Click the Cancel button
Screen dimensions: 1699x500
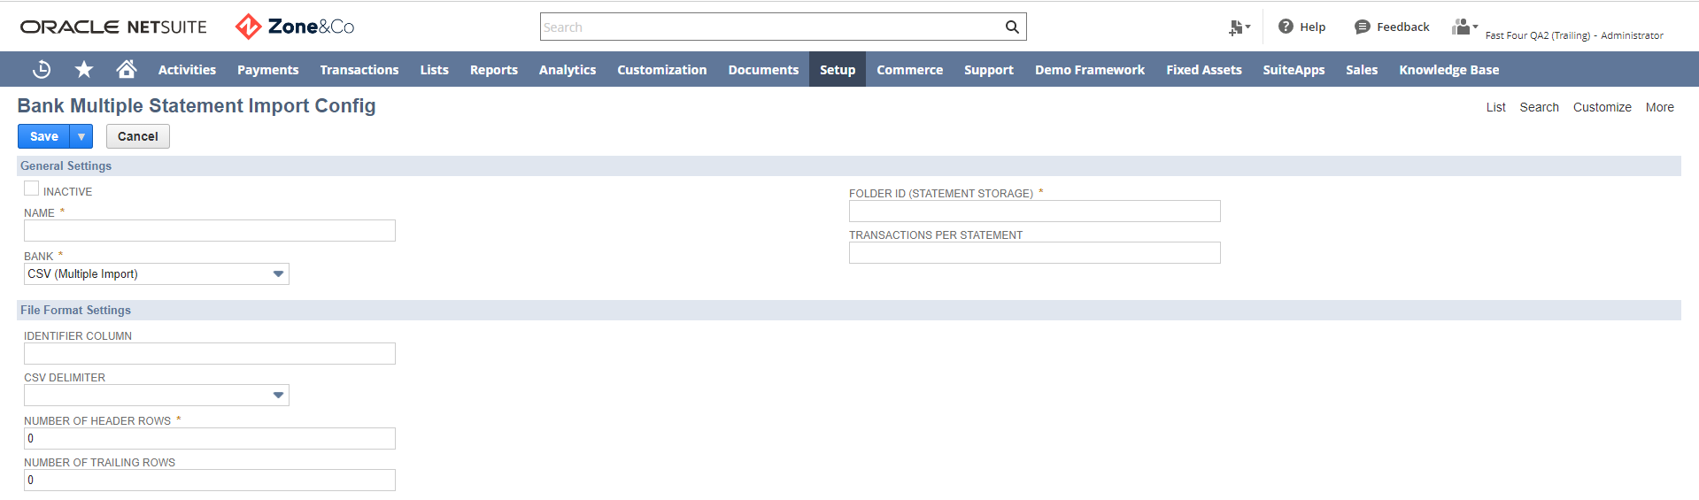[x=138, y=136]
